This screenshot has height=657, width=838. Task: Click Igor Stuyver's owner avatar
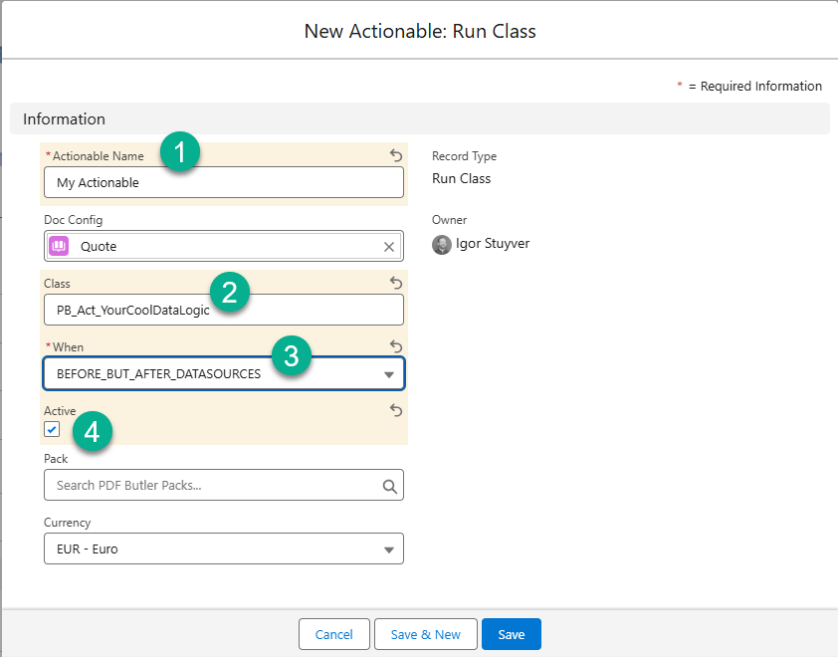click(x=442, y=245)
